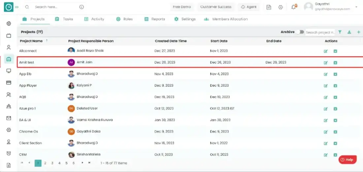The height and width of the screenshot is (172, 363).
Task: Select the App Player project name
Action: (x=28, y=86)
